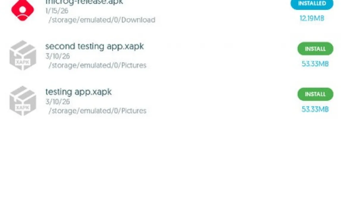341x213 pixels.
Task: Click Pictures path under testing app.xapk
Action: [x=97, y=111]
